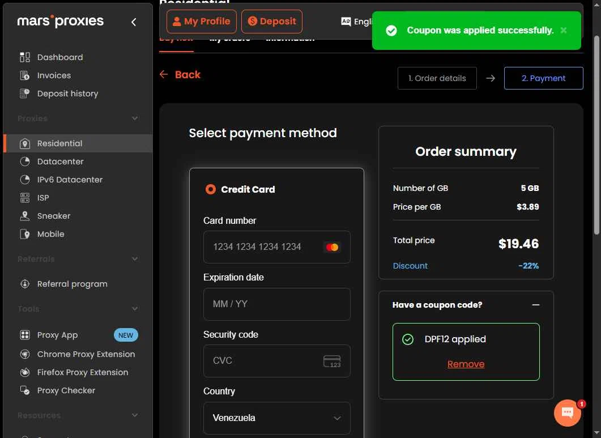601x438 pixels.
Task: Focus the Card number field
Action: 277,247
